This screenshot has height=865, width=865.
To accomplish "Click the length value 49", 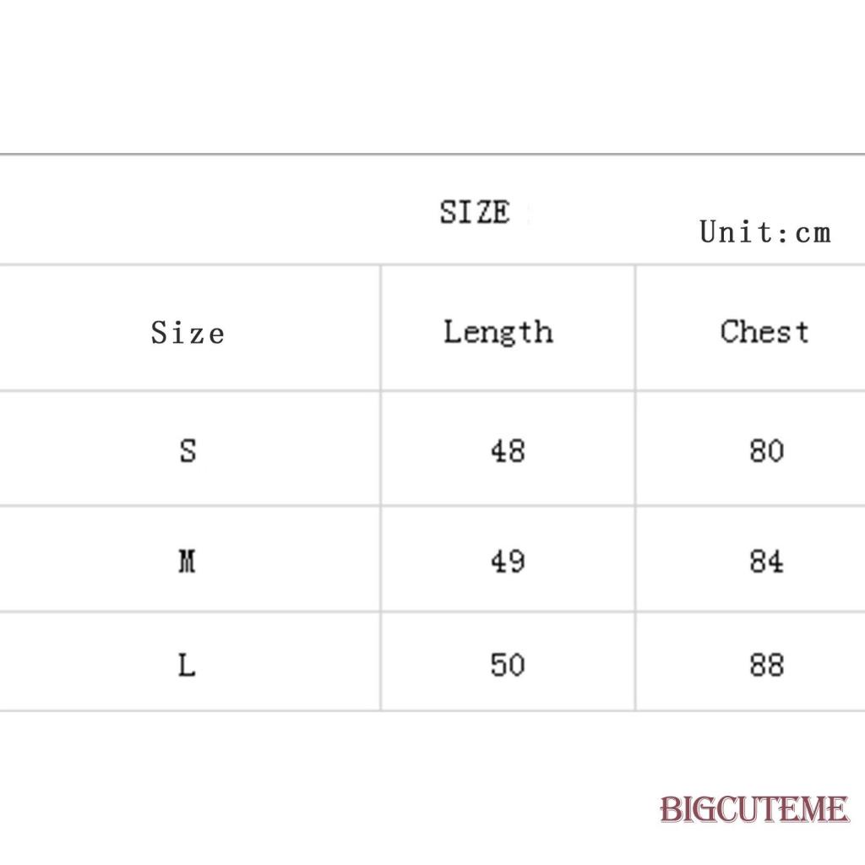I will 507,560.
